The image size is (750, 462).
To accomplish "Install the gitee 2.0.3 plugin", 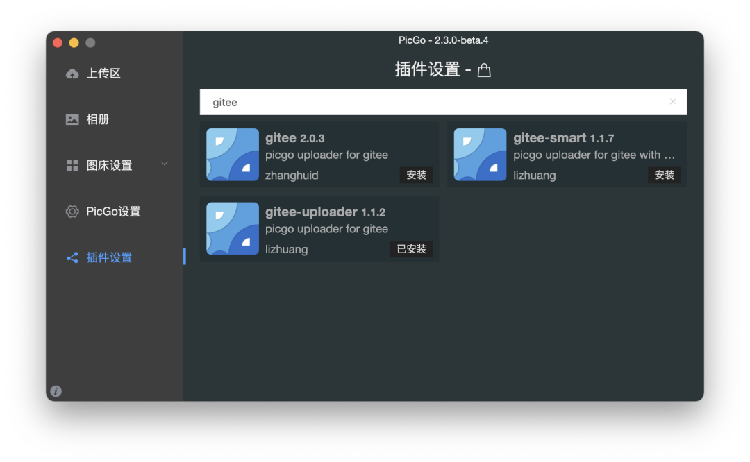I will 416,175.
